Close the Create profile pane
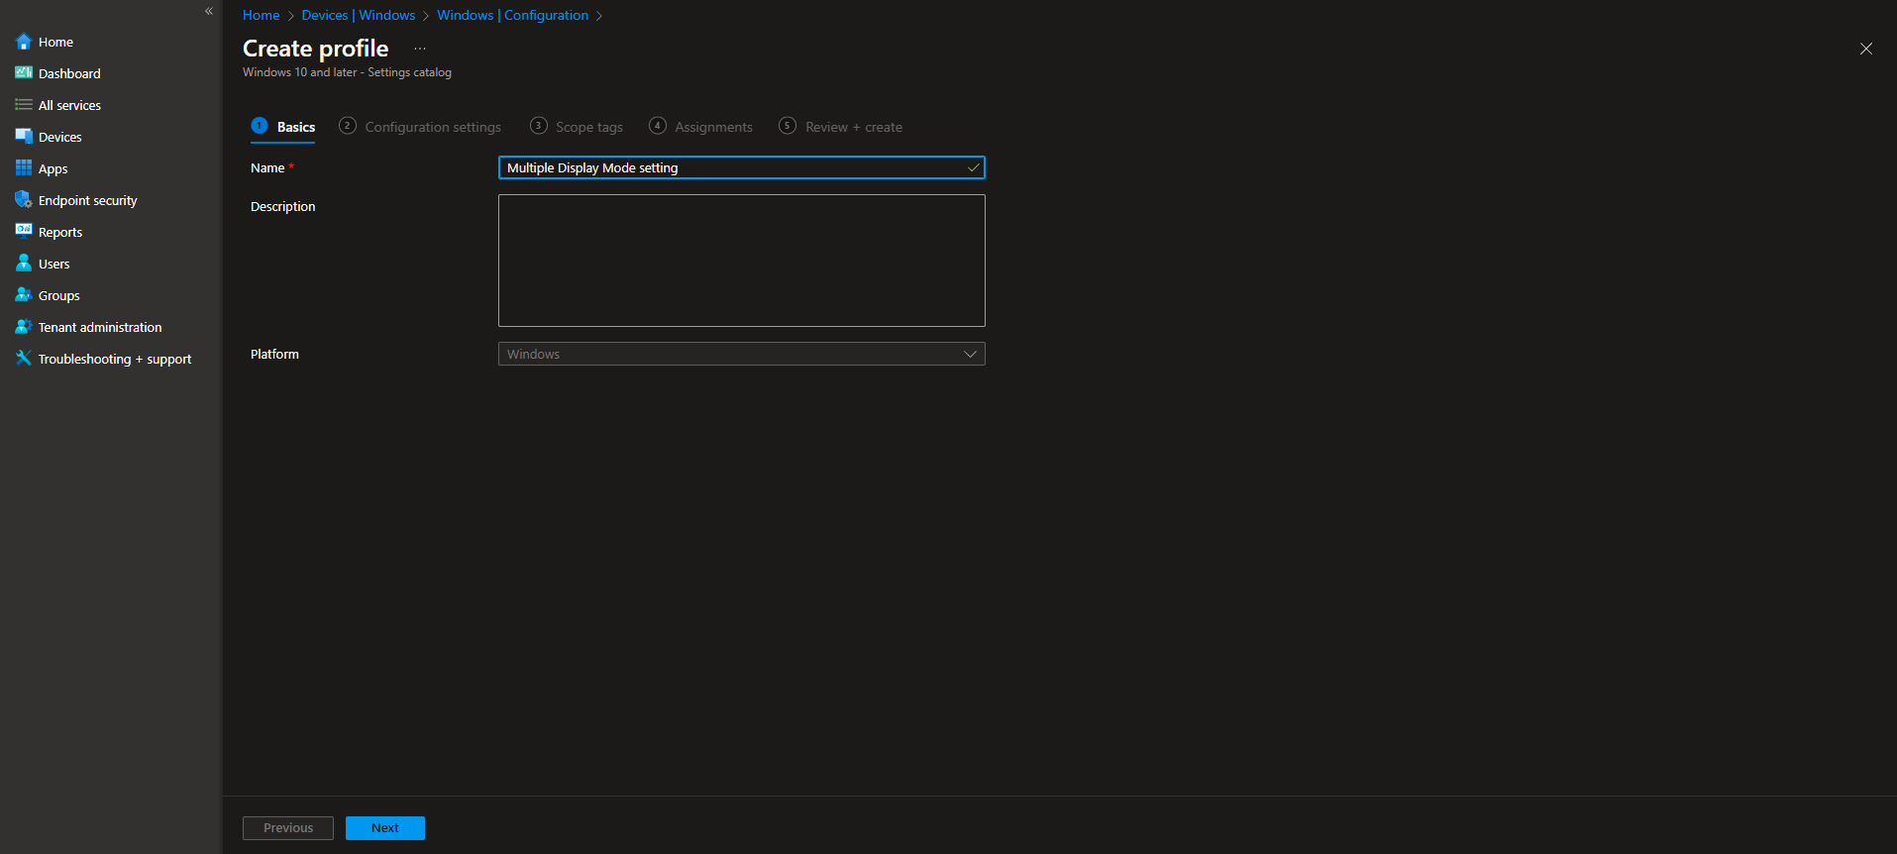Image resolution: width=1897 pixels, height=854 pixels. (1866, 49)
